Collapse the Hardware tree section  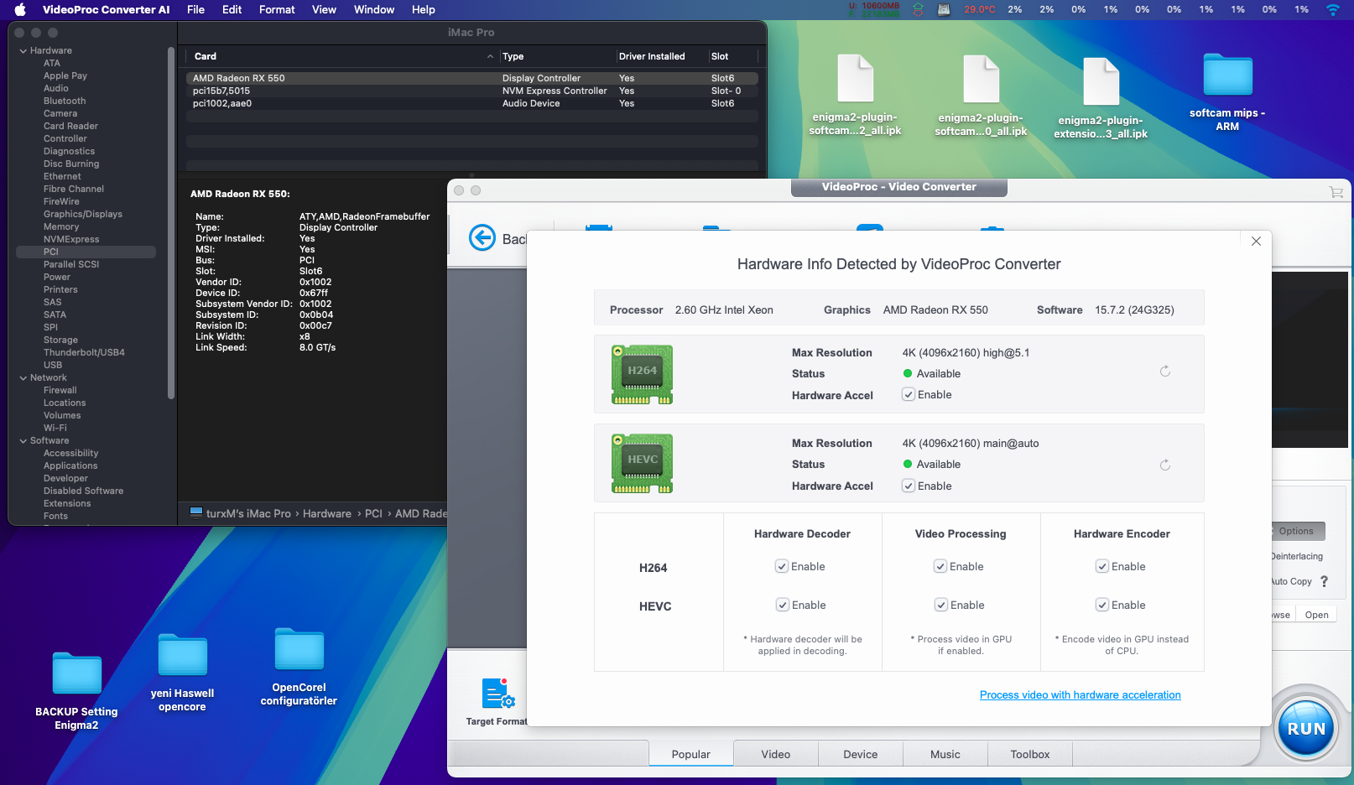pyautogui.click(x=23, y=51)
